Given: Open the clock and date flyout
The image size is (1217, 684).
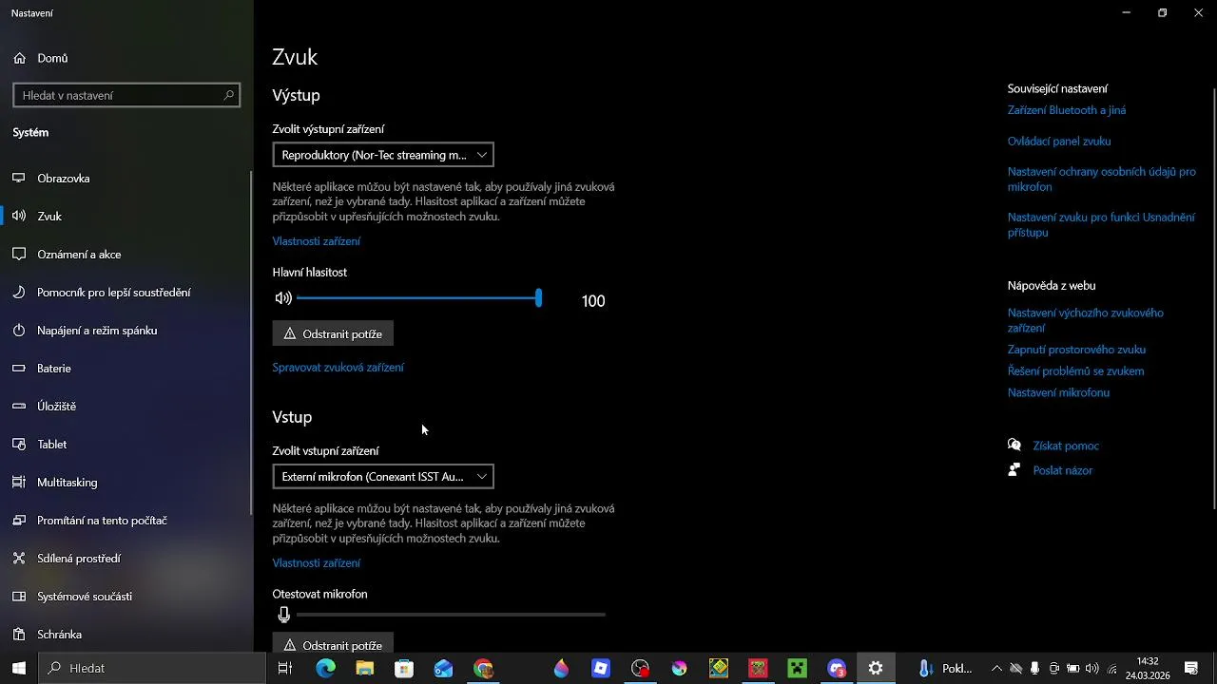Looking at the screenshot, I should tap(1148, 669).
